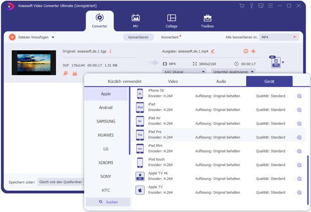Click the scissors cut icon
311x212 pixels.
click(x=74, y=73)
